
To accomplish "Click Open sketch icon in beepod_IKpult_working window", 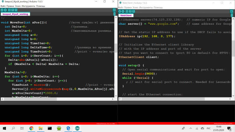I will [13, 10].
